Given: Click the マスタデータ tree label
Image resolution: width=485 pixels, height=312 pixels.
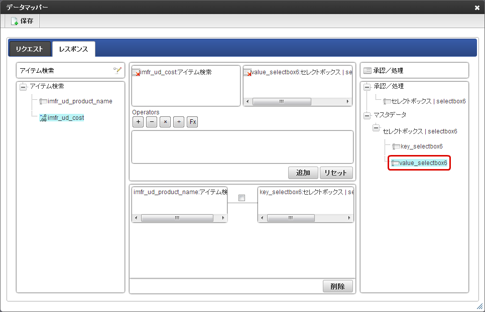Looking at the screenshot, I should (390, 115).
